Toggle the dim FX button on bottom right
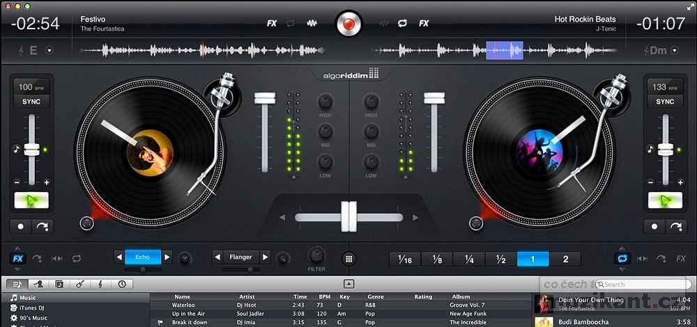This screenshot has width=697, height=327. [x=680, y=258]
